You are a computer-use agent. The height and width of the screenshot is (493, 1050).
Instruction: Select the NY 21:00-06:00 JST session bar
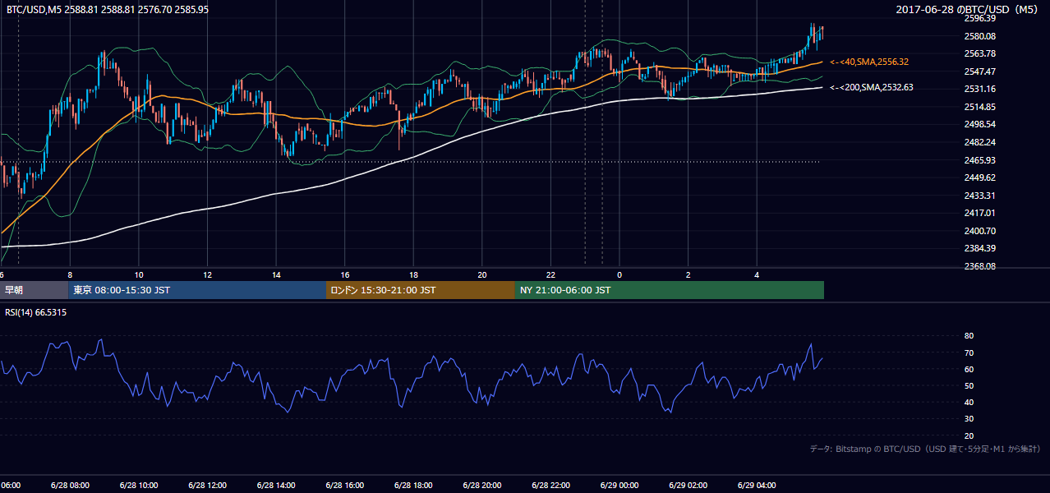coord(670,290)
